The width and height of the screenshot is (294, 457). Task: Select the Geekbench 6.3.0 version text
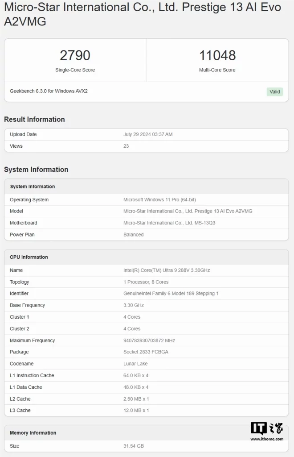click(x=49, y=91)
